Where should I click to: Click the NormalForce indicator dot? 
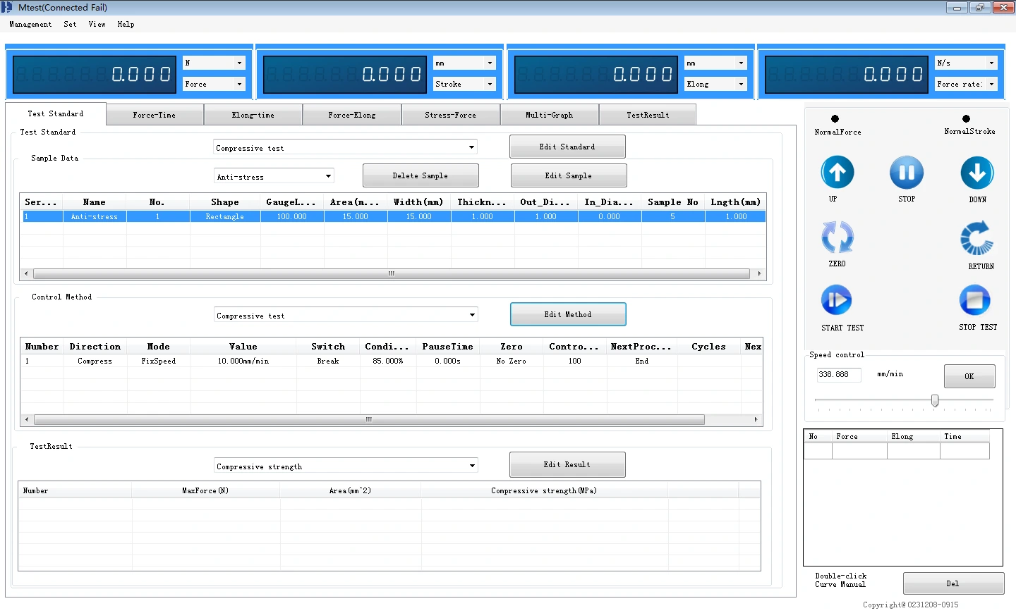pos(835,118)
